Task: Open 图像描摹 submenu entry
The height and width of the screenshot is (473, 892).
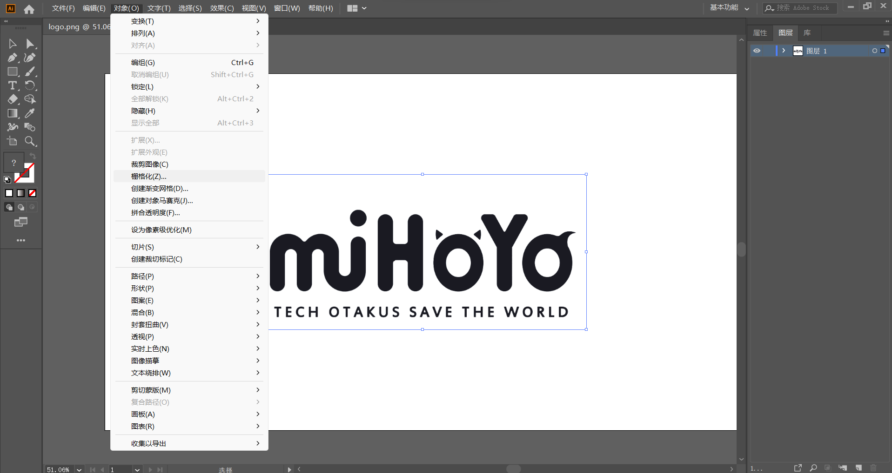Action: click(x=189, y=361)
